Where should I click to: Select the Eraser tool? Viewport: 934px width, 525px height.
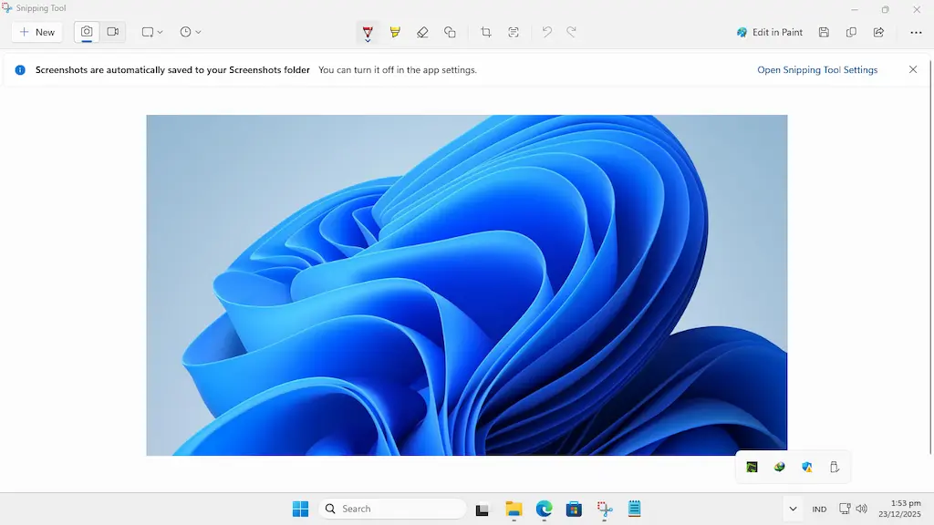(x=422, y=32)
